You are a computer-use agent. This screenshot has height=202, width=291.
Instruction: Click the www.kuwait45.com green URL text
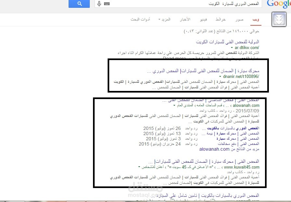point(242,167)
